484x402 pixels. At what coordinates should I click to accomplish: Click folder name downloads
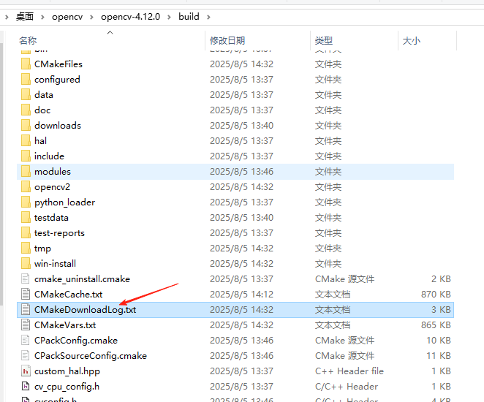pos(58,125)
